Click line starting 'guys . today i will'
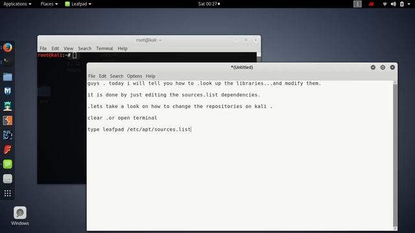 [x=204, y=83]
